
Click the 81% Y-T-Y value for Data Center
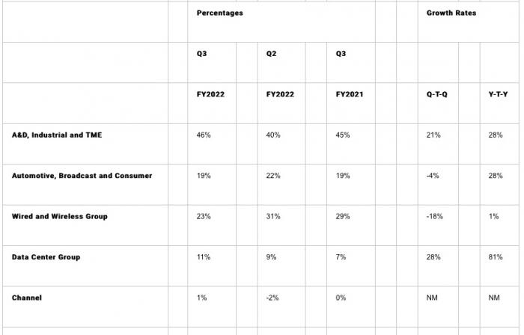tap(496, 257)
